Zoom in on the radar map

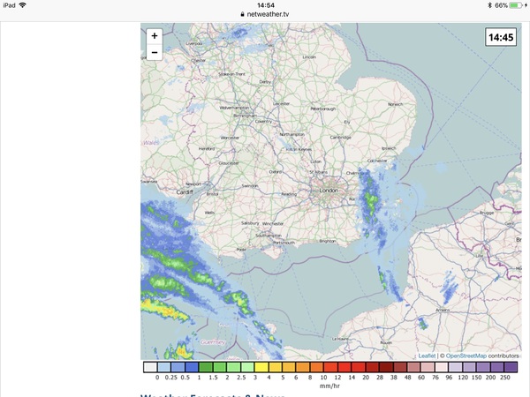pos(155,36)
